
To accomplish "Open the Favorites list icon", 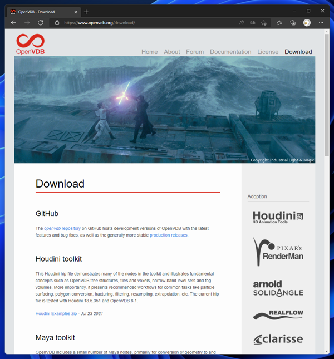I will pos(279,23).
